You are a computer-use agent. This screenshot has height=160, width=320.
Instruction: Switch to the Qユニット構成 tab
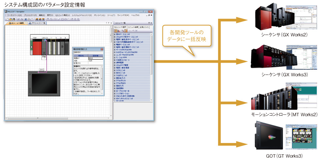coord(16,23)
